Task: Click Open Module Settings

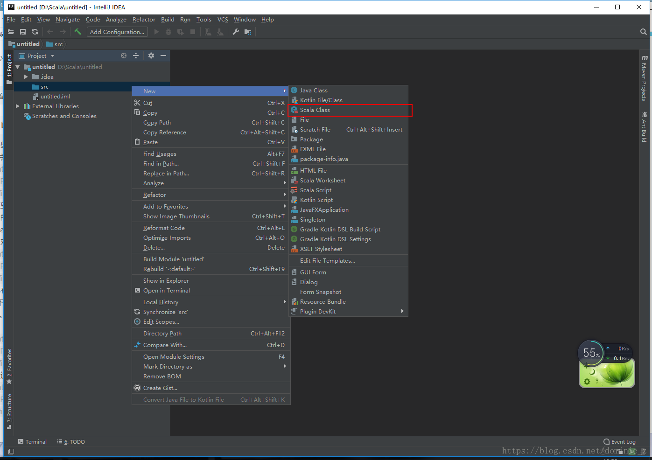Action: pyautogui.click(x=211, y=357)
